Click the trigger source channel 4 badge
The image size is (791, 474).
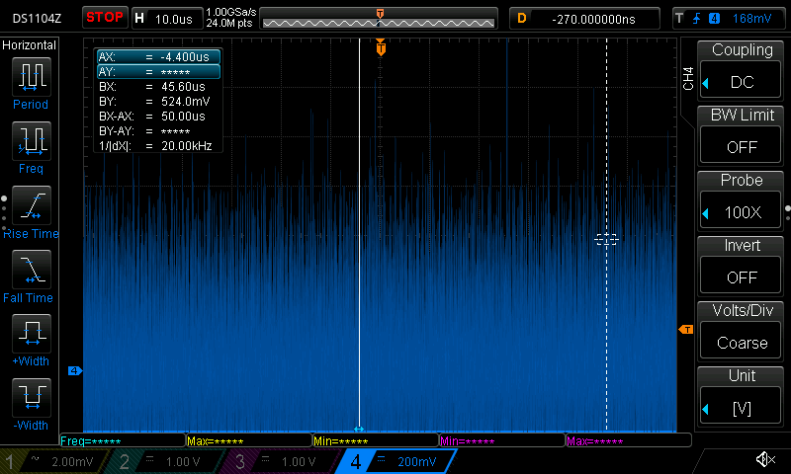pos(714,19)
